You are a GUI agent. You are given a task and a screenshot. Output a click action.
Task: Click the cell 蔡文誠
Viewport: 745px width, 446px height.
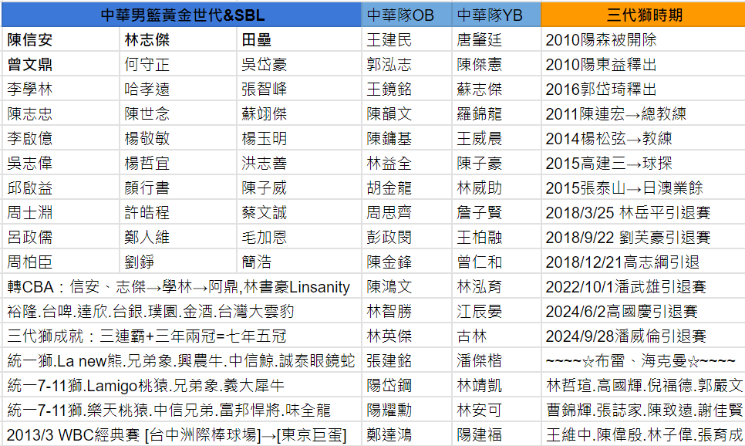click(299, 212)
